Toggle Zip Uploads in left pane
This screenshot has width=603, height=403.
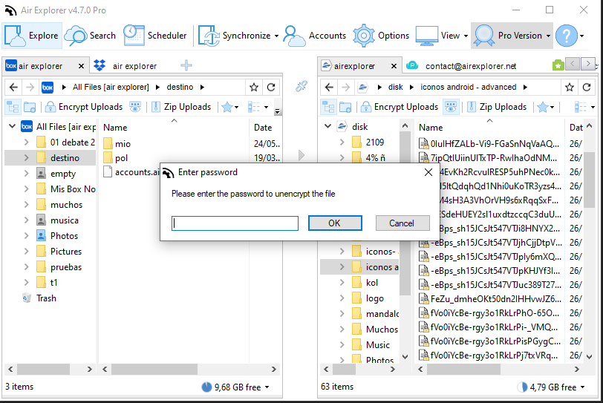[x=181, y=107]
